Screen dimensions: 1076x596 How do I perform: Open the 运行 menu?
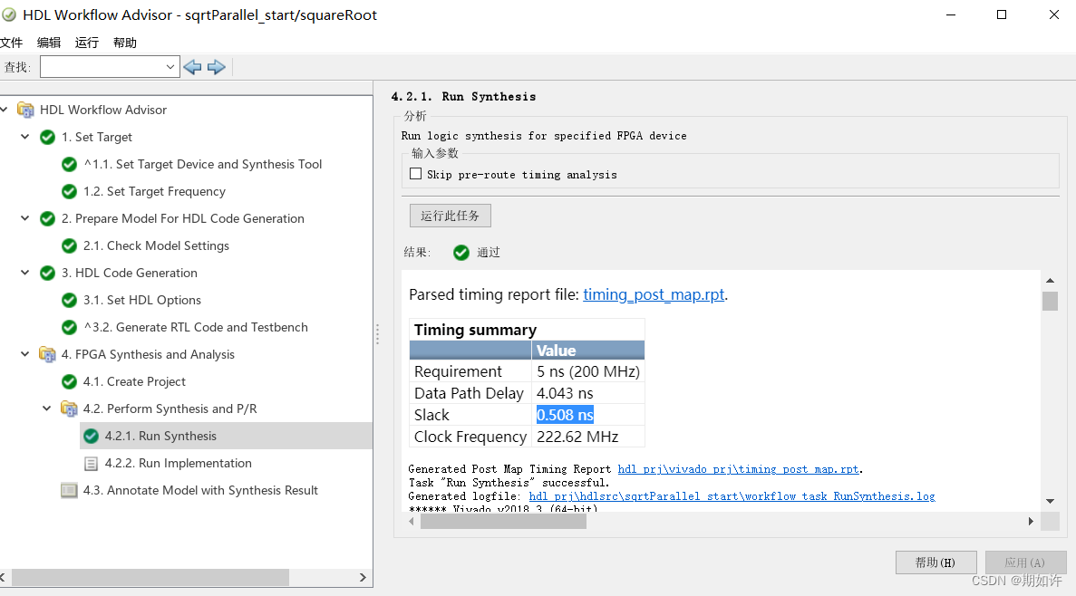86,42
